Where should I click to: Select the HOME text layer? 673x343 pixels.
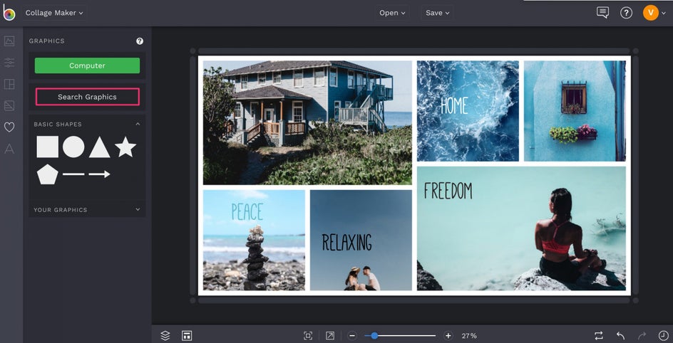coord(454,105)
